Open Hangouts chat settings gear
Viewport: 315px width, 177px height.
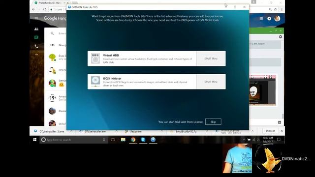click(281, 37)
